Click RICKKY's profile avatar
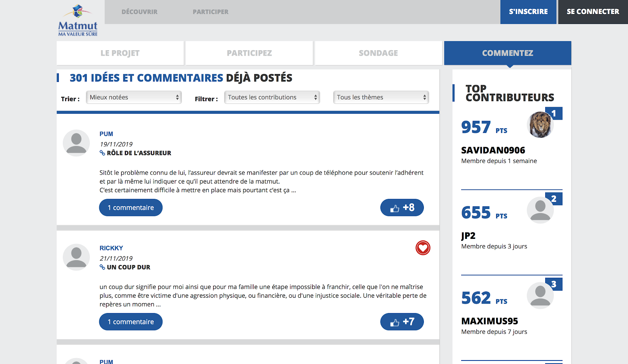 coord(77,257)
